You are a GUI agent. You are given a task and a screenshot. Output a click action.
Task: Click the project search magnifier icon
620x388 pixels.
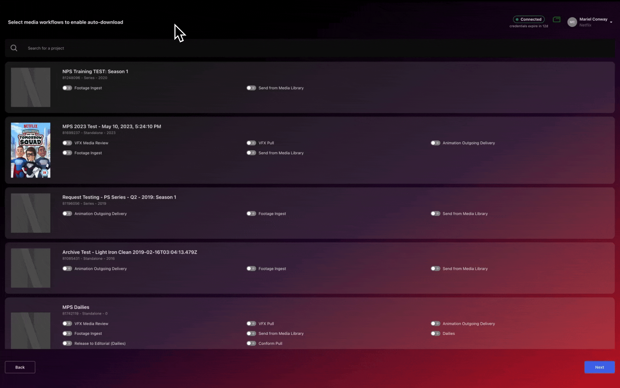pyautogui.click(x=14, y=48)
